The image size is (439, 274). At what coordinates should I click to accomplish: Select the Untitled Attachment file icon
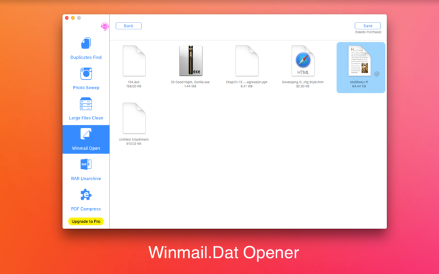(134, 118)
